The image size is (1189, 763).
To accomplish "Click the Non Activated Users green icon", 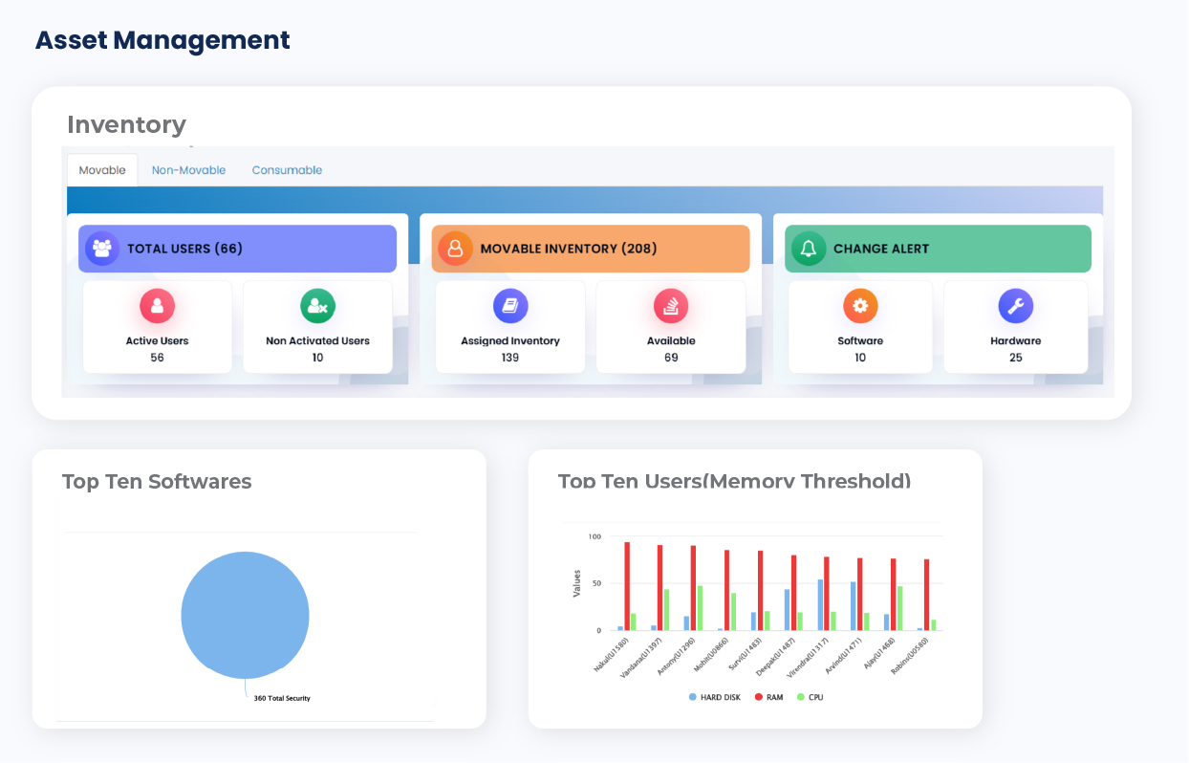I will [x=317, y=306].
